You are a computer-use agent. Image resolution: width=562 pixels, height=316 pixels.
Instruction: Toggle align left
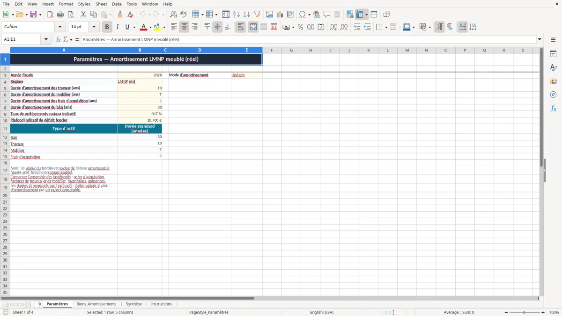point(174,27)
